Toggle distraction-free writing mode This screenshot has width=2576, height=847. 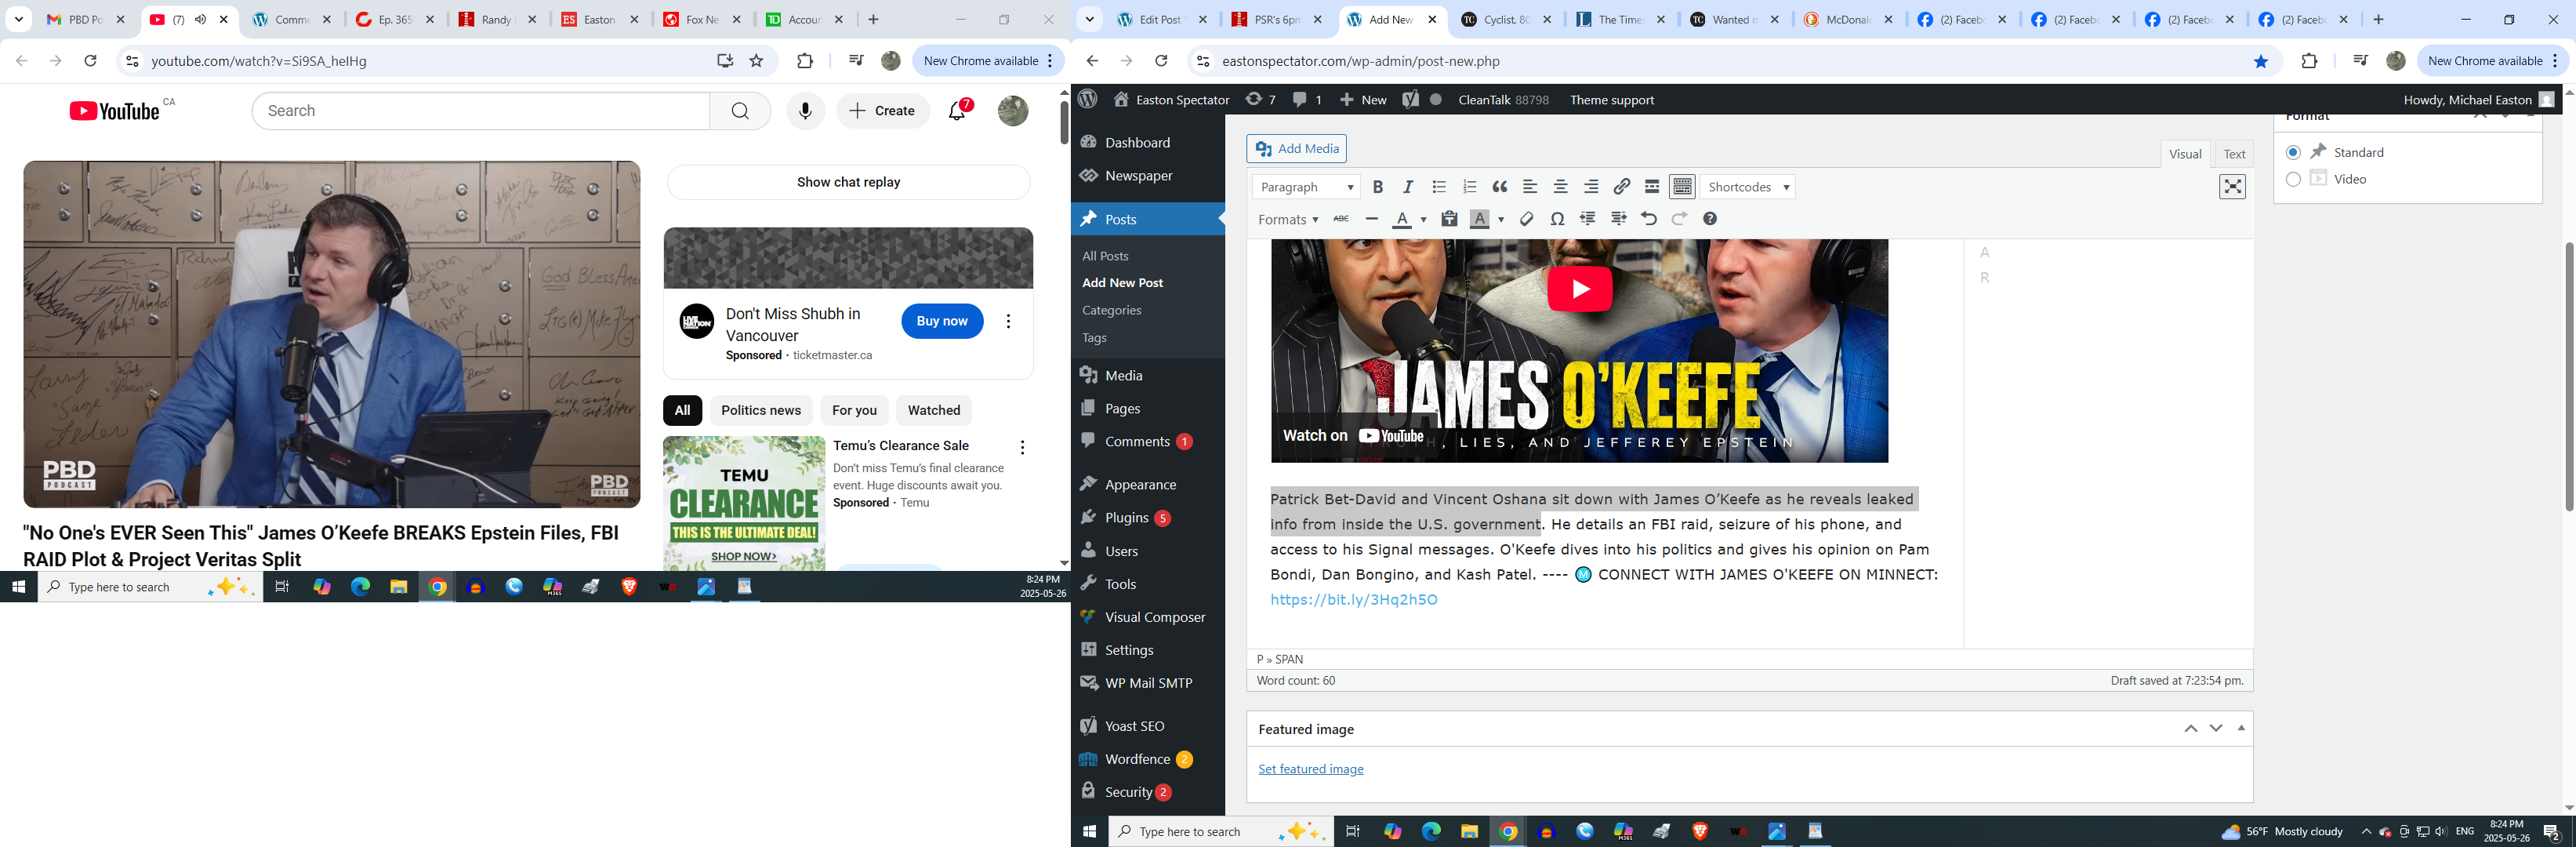coord(2232,187)
